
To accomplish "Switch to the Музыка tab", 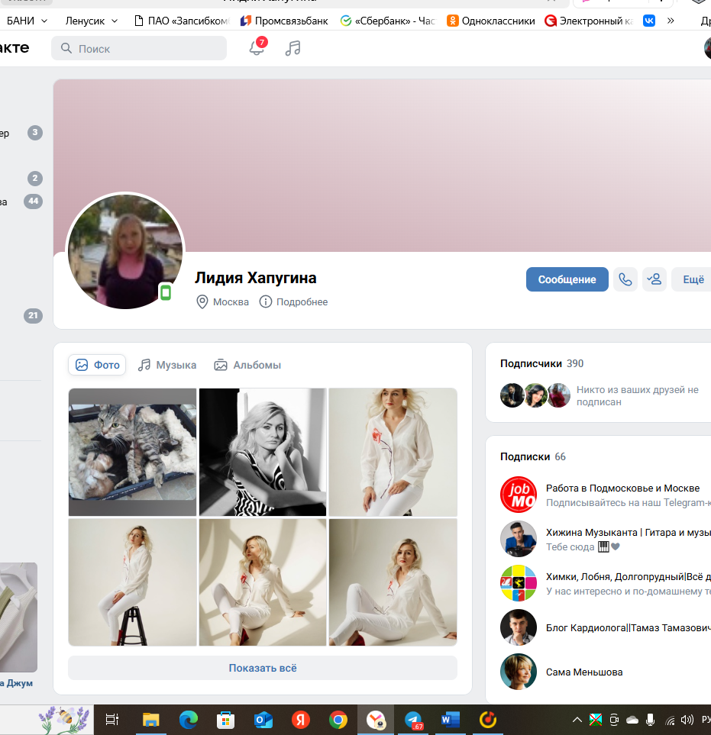I will tap(167, 365).
